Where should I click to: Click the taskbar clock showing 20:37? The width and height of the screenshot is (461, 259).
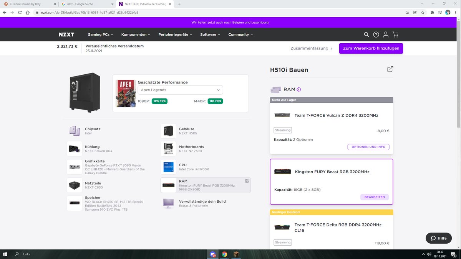439,254
